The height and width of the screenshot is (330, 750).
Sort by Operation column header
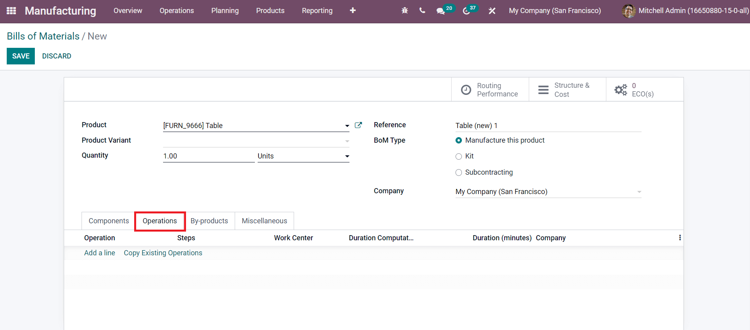[x=100, y=238]
